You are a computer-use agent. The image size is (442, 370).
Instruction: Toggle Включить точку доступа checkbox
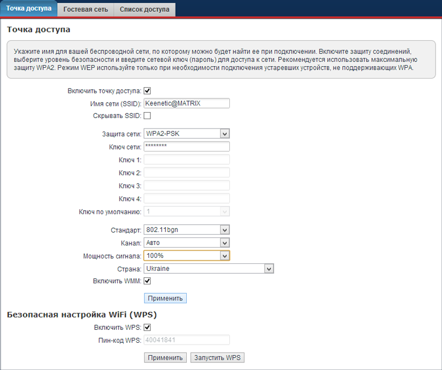tap(147, 91)
